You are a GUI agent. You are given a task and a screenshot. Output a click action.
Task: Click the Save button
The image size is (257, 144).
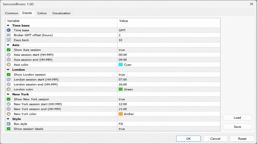pyautogui.click(x=237, y=127)
